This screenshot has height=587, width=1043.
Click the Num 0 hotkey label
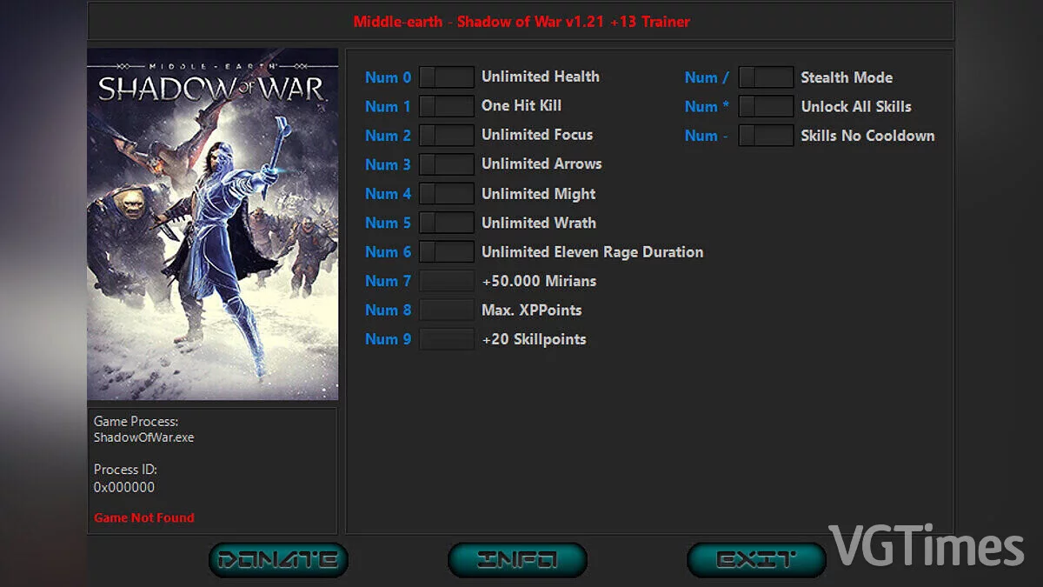388,77
